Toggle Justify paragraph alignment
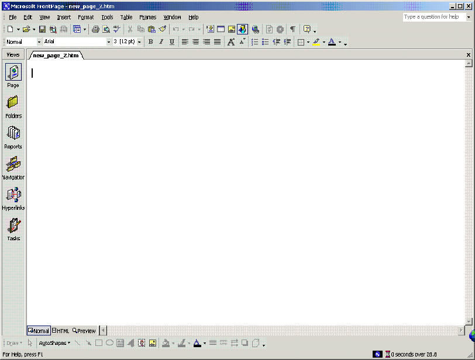Viewport: 475px width, 360px height. (x=217, y=41)
